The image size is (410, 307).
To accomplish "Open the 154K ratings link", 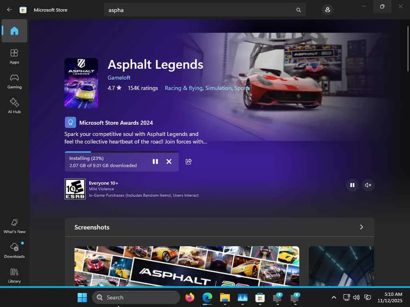I will pyautogui.click(x=143, y=88).
